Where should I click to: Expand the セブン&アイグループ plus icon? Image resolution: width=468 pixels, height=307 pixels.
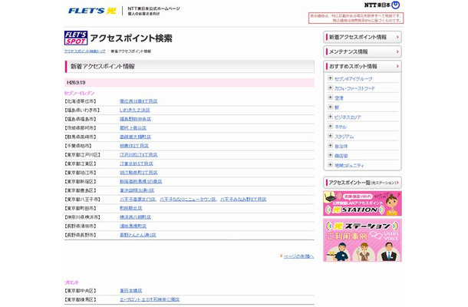[330, 78]
